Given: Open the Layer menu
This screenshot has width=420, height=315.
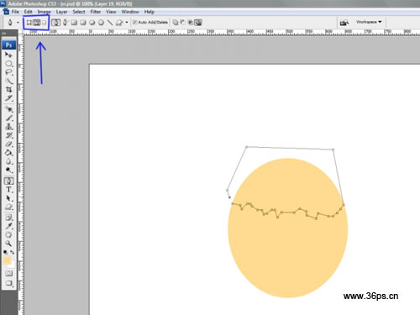Looking at the screenshot, I should [x=61, y=12].
